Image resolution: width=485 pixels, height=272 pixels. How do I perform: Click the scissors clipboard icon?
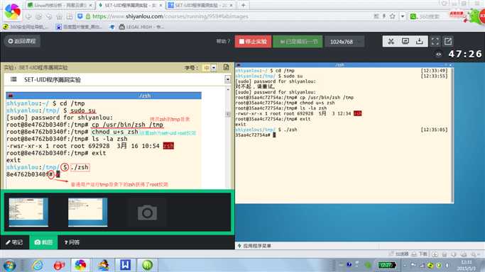coord(391,41)
